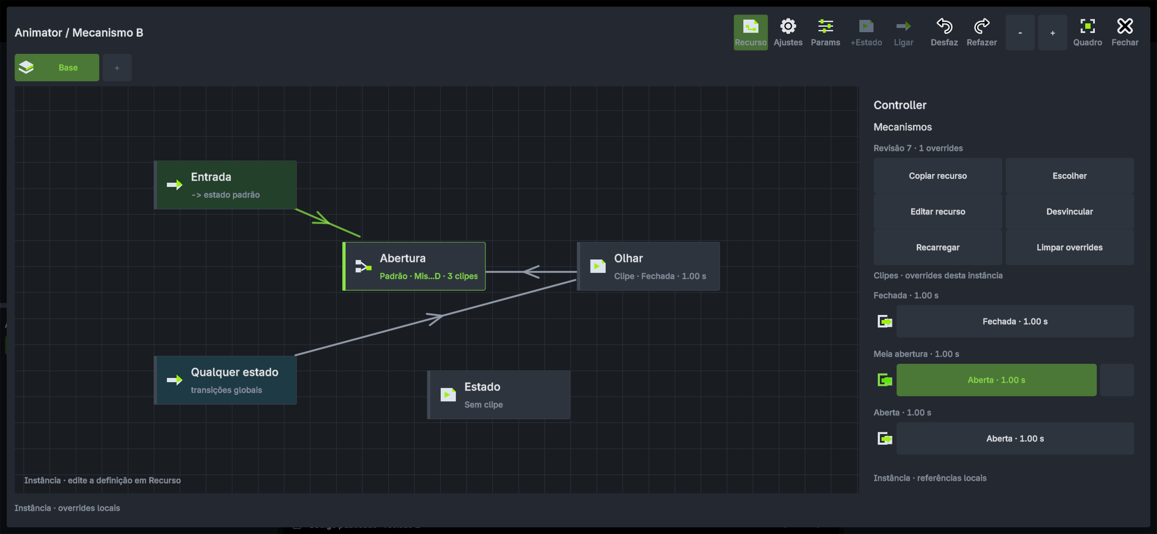This screenshot has height=534, width=1157.
Task: Click the Copiar recurso button
Action: tap(937, 176)
